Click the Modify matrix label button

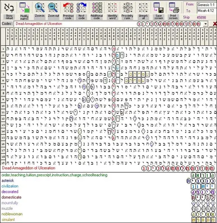click(x=24, y=17)
